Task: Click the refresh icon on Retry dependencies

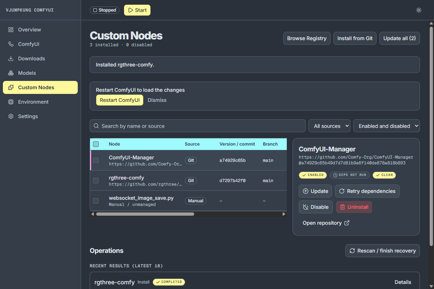Action: 342,191
